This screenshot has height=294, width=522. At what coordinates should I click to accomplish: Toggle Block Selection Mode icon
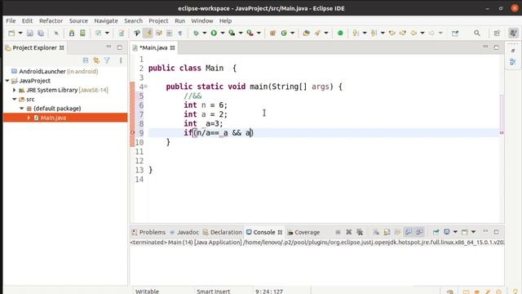point(169,33)
